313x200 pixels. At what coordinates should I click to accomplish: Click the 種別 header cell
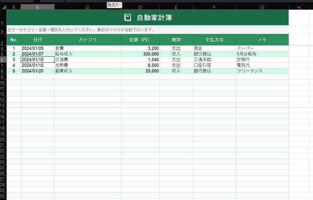pos(176,39)
